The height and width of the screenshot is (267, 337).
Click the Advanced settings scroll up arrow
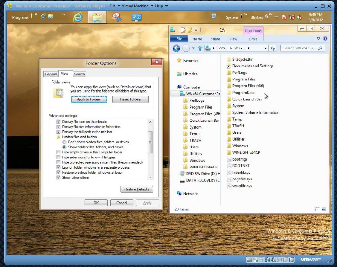click(150, 122)
